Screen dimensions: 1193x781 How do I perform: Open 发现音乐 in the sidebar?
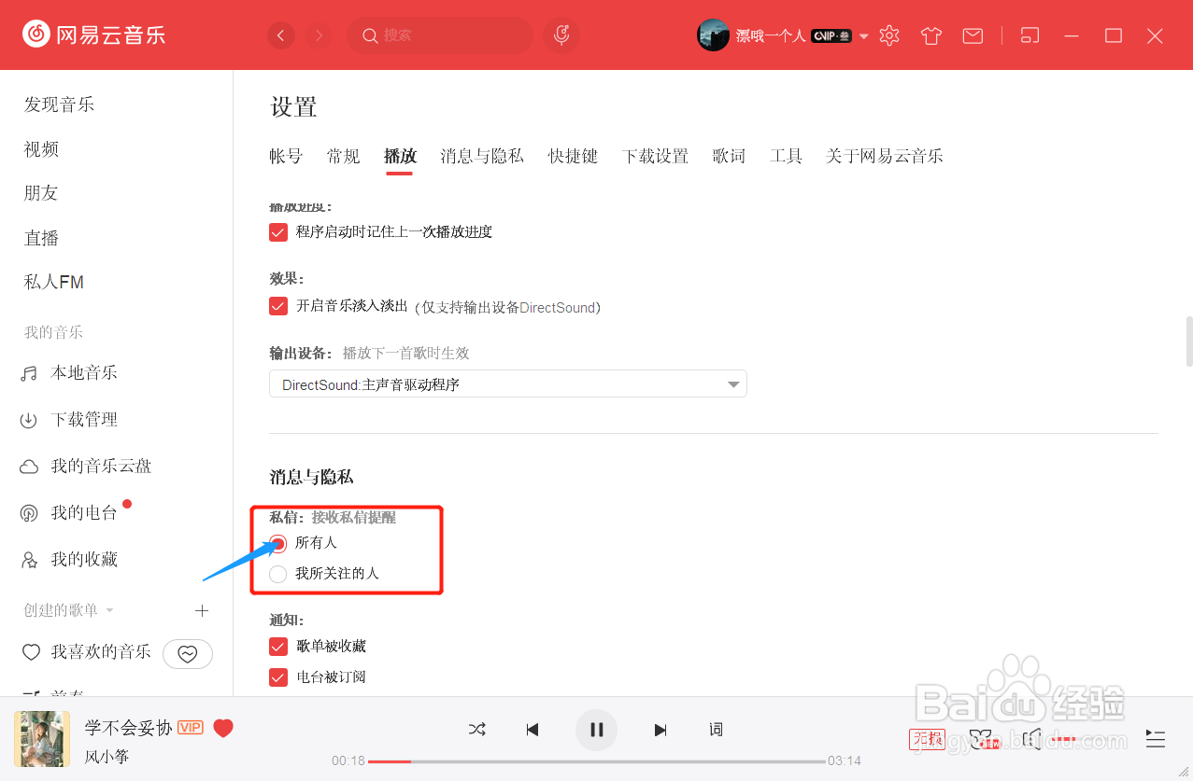pyautogui.click(x=59, y=105)
